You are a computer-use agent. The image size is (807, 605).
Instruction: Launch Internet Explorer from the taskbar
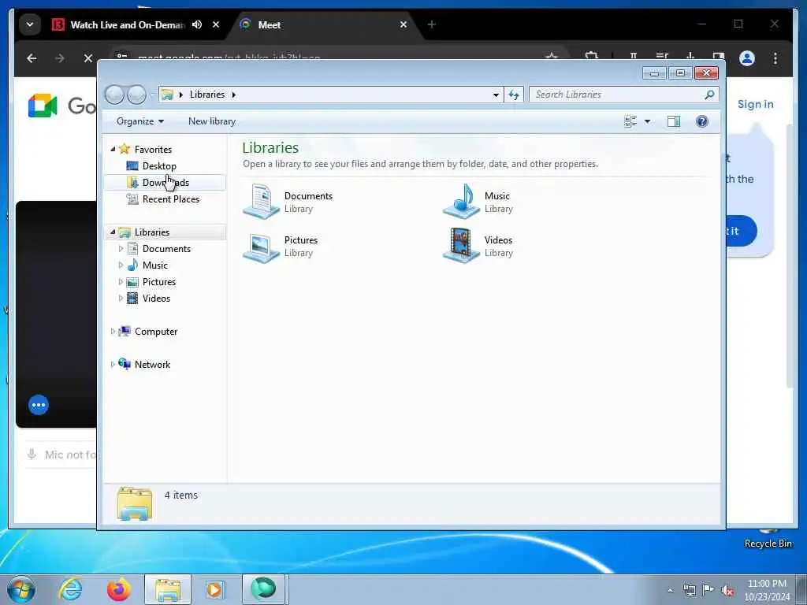pyautogui.click(x=70, y=589)
